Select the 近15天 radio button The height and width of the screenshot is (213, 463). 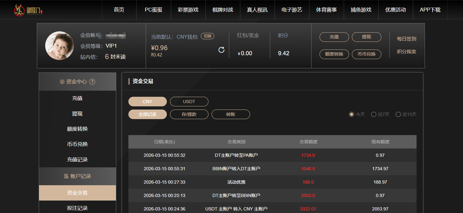pos(398,114)
